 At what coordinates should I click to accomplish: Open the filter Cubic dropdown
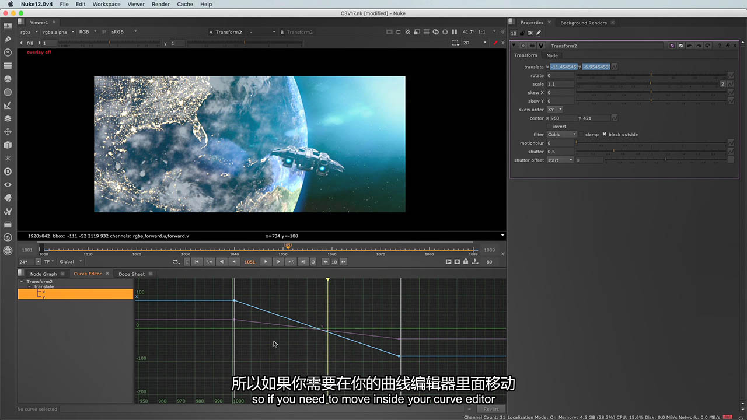(561, 134)
